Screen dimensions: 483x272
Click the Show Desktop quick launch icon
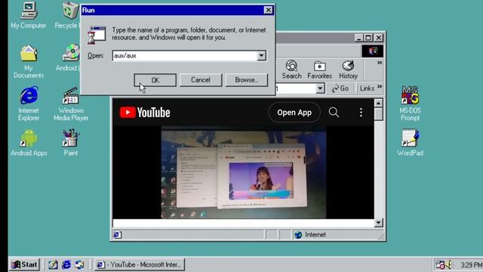pos(53,264)
